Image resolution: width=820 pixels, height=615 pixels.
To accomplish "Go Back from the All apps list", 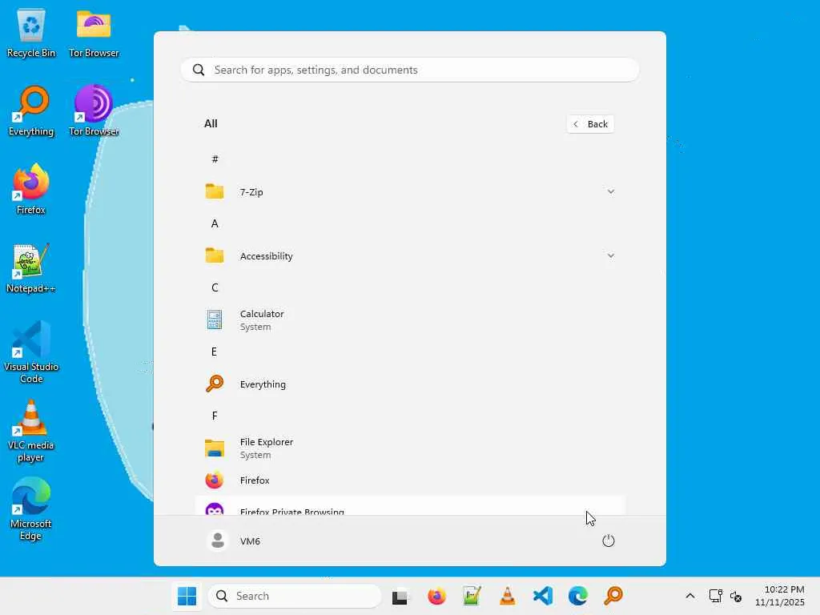I will tap(590, 124).
